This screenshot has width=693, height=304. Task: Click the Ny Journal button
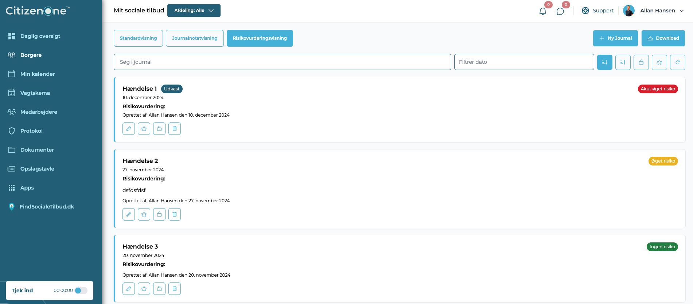[615, 38]
